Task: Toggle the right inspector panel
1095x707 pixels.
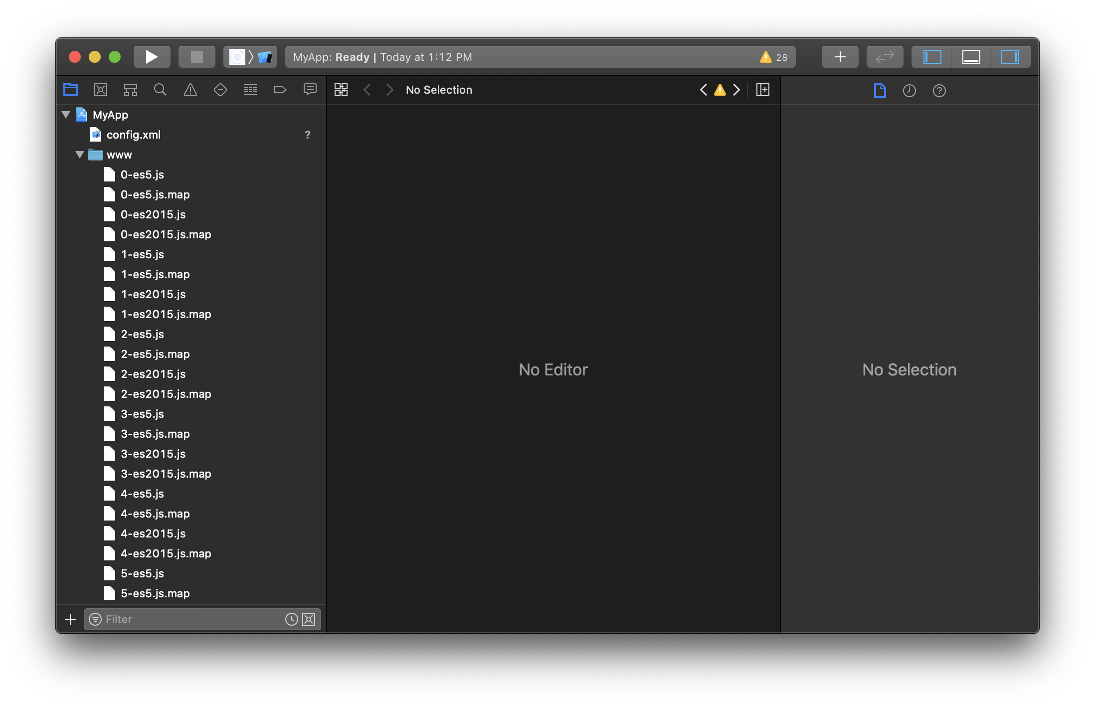Action: coord(1010,57)
